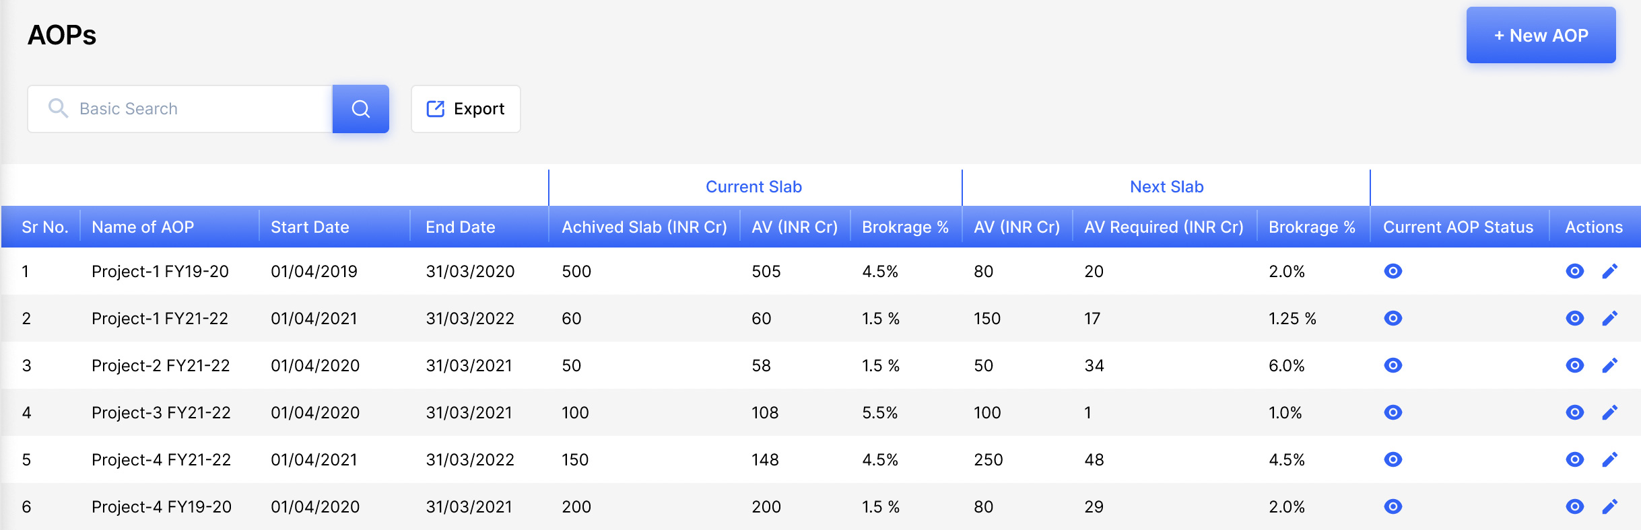Image resolution: width=1641 pixels, height=530 pixels.
Task: Open view action for Project-4 FY21-22 row
Action: pos(1574,459)
